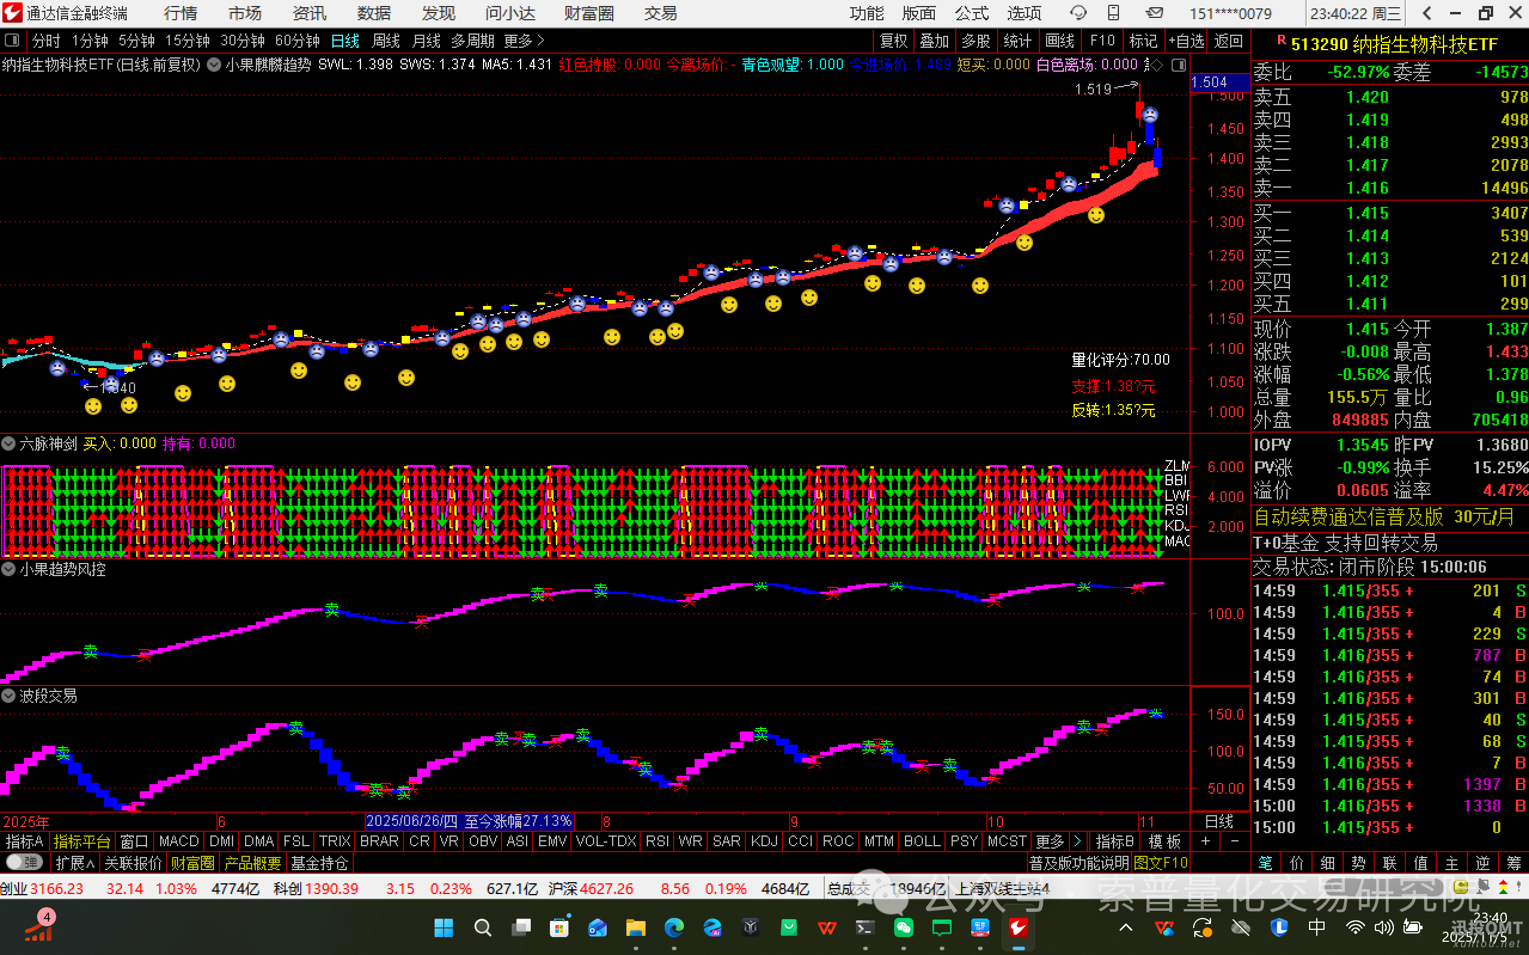Click the left panel layout icon beside 分时
The height and width of the screenshot is (955, 1529).
(12, 41)
